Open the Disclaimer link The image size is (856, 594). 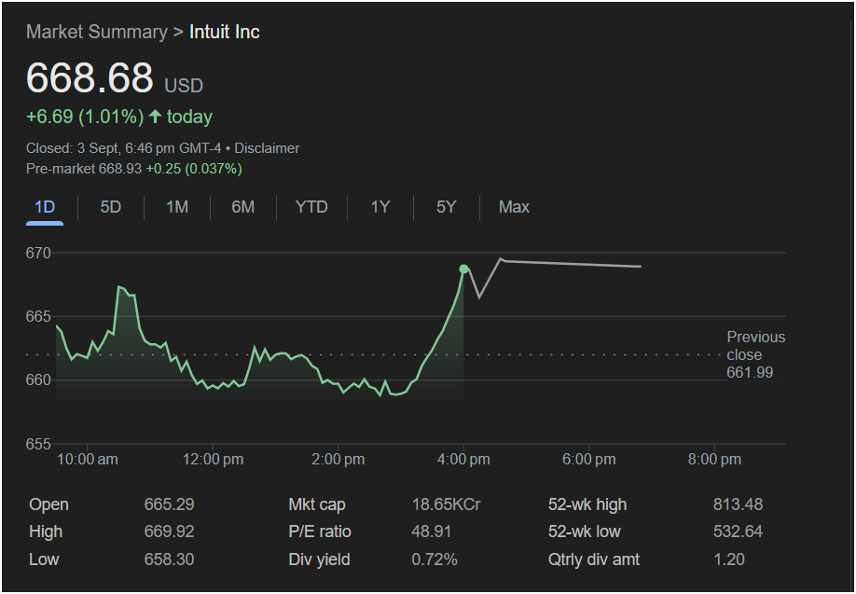pyautogui.click(x=267, y=148)
